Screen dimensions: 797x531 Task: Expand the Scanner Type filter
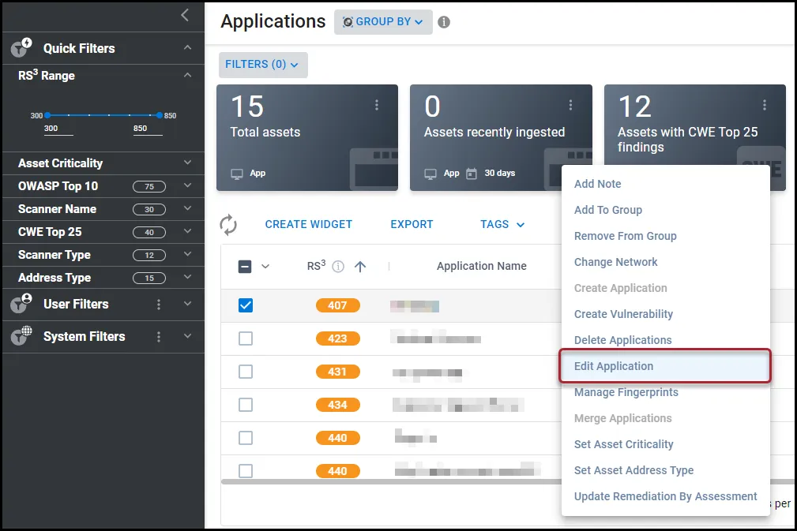click(187, 254)
